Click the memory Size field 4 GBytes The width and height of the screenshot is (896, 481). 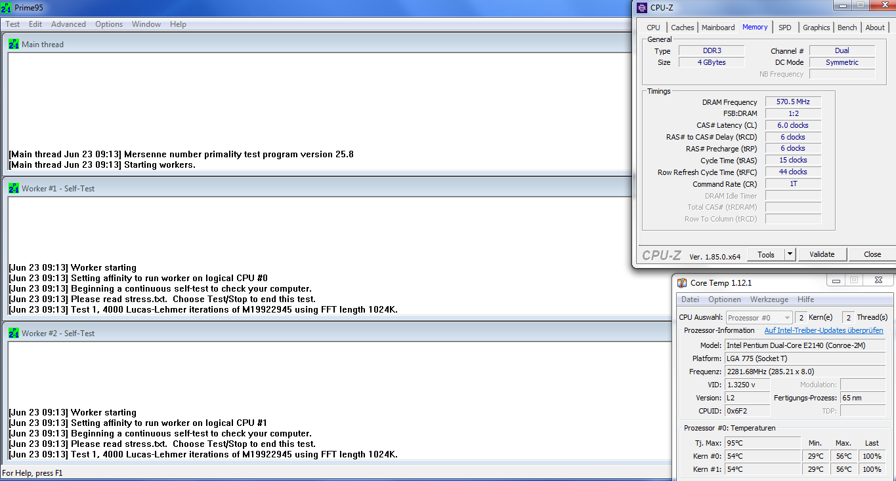coord(711,62)
